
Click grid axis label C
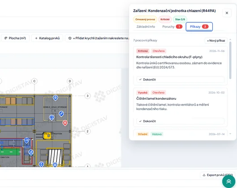click(x=34, y=81)
